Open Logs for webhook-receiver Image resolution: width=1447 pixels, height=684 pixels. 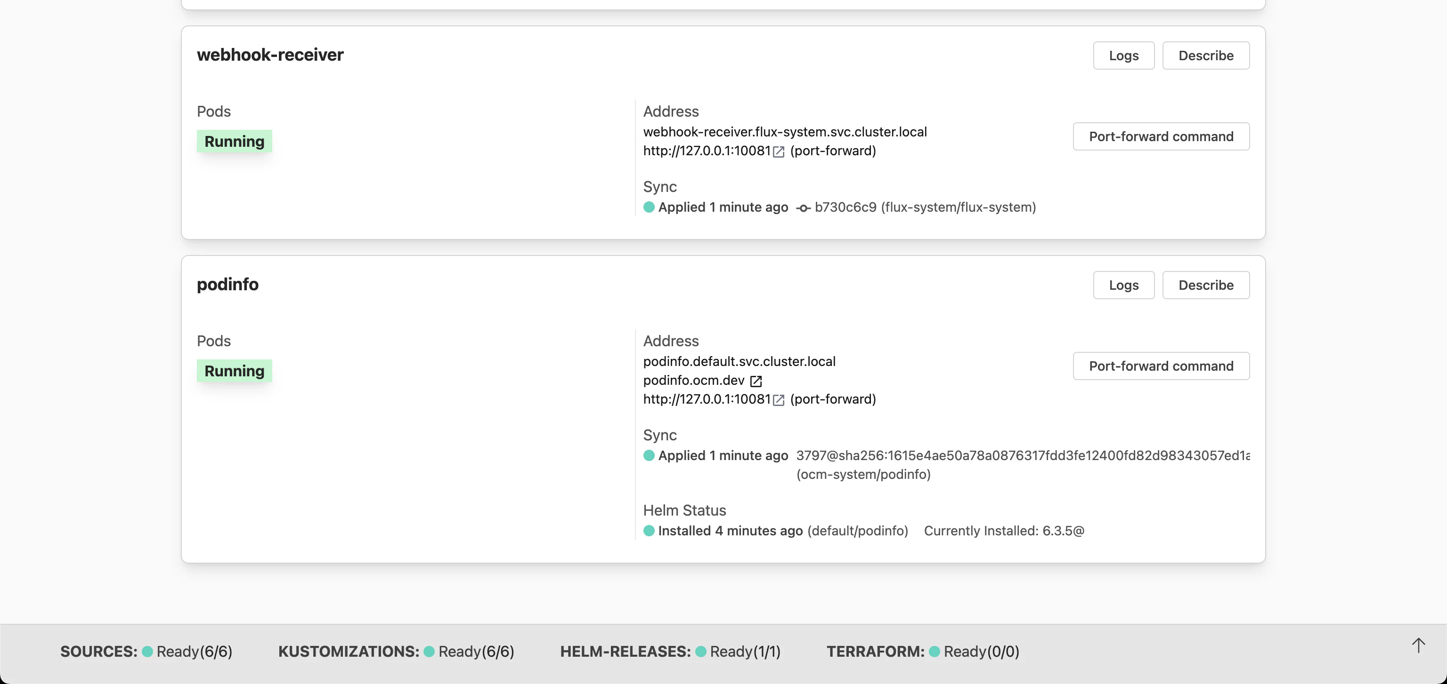(1123, 56)
